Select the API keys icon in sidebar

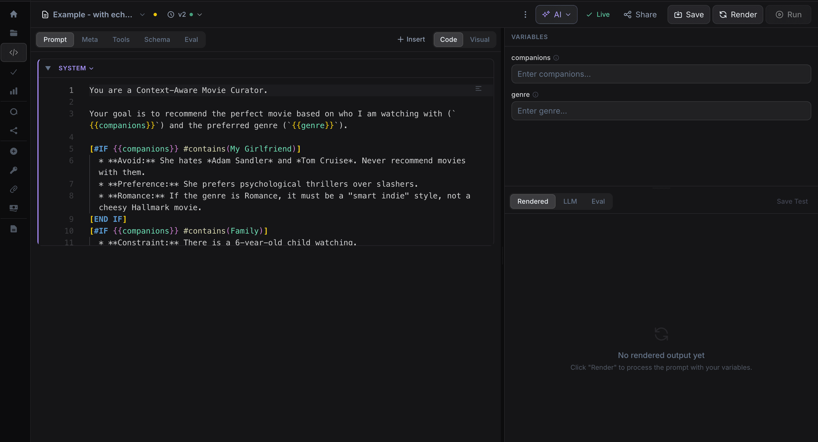pos(14,170)
